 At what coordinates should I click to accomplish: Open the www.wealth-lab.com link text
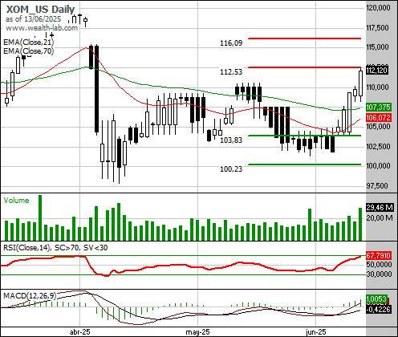tap(42, 28)
